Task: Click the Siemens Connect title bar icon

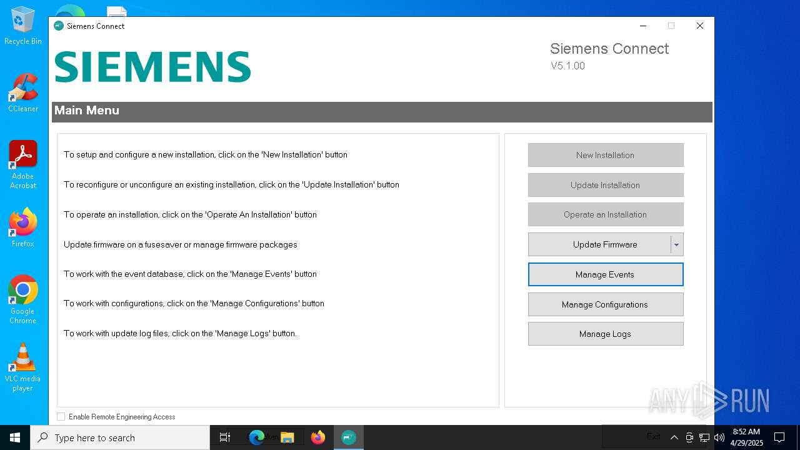Action: click(59, 26)
